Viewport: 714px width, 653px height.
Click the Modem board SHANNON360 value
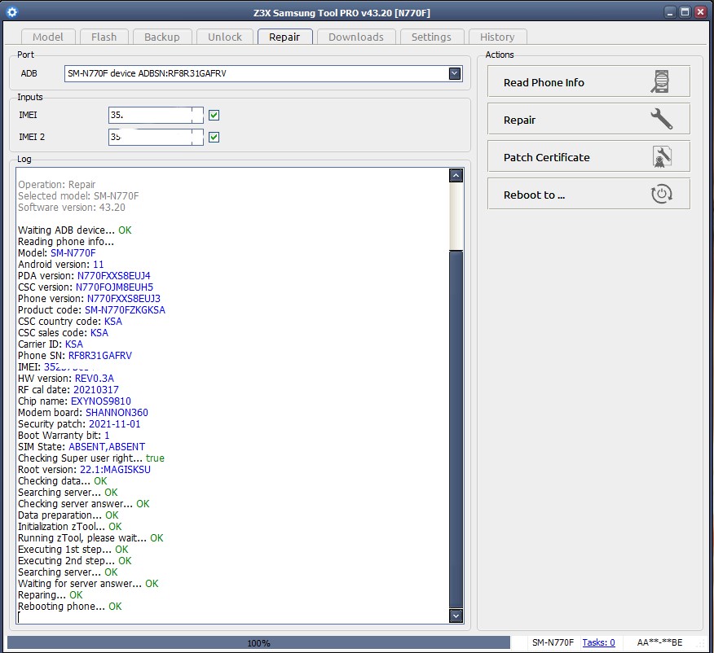117,413
